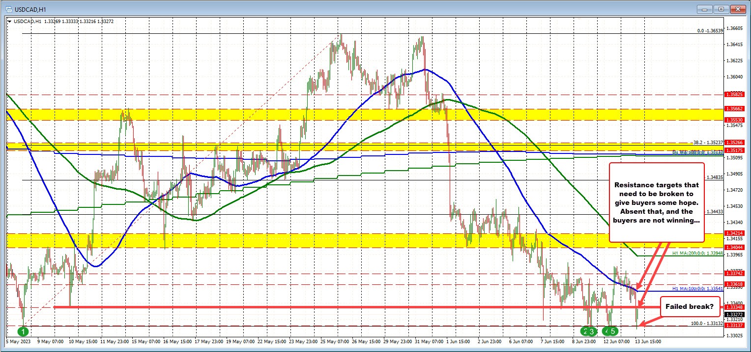The height and width of the screenshot is (352, 751).
Task: Click the H1 MA:200:0:0: 1.33948 label
Action: 698,253
